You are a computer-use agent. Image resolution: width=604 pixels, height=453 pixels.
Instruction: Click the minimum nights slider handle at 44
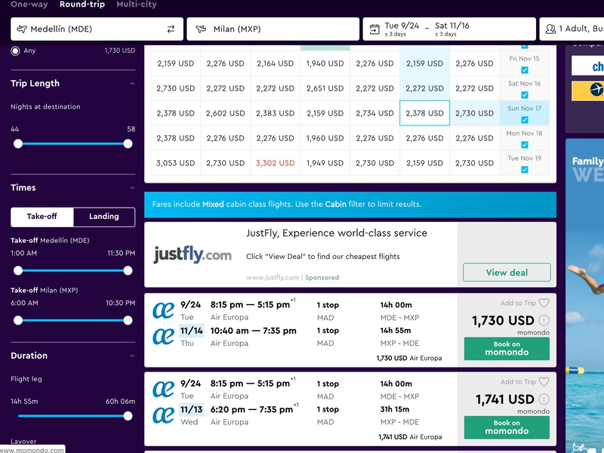[18, 143]
